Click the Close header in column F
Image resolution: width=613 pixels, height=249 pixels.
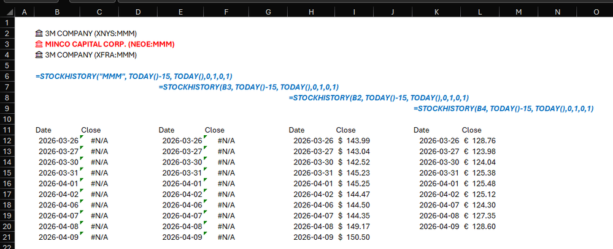point(215,130)
